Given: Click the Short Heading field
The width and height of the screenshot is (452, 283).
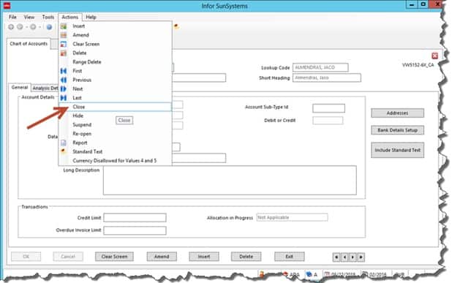Looking at the screenshot, I should coord(327,78).
